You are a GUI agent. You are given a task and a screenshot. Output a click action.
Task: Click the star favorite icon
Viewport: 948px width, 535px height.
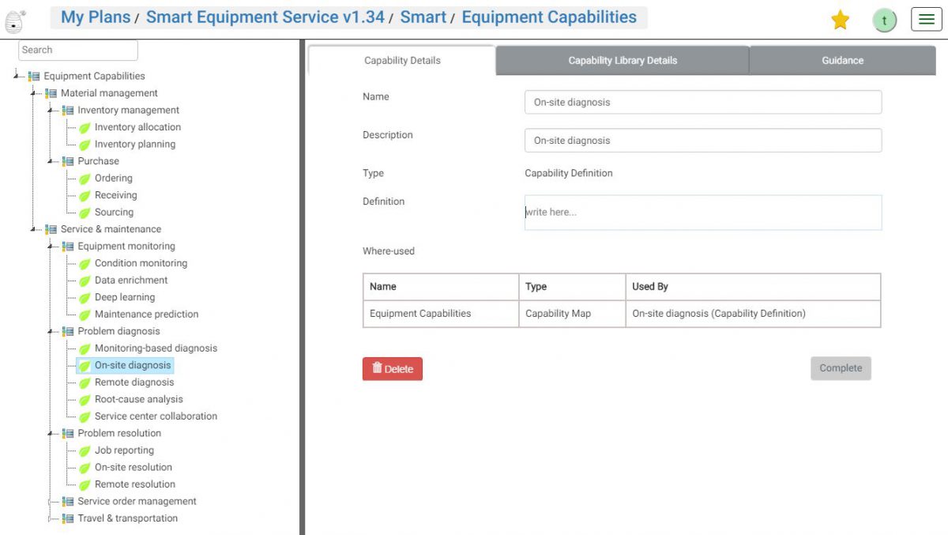(x=840, y=19)
